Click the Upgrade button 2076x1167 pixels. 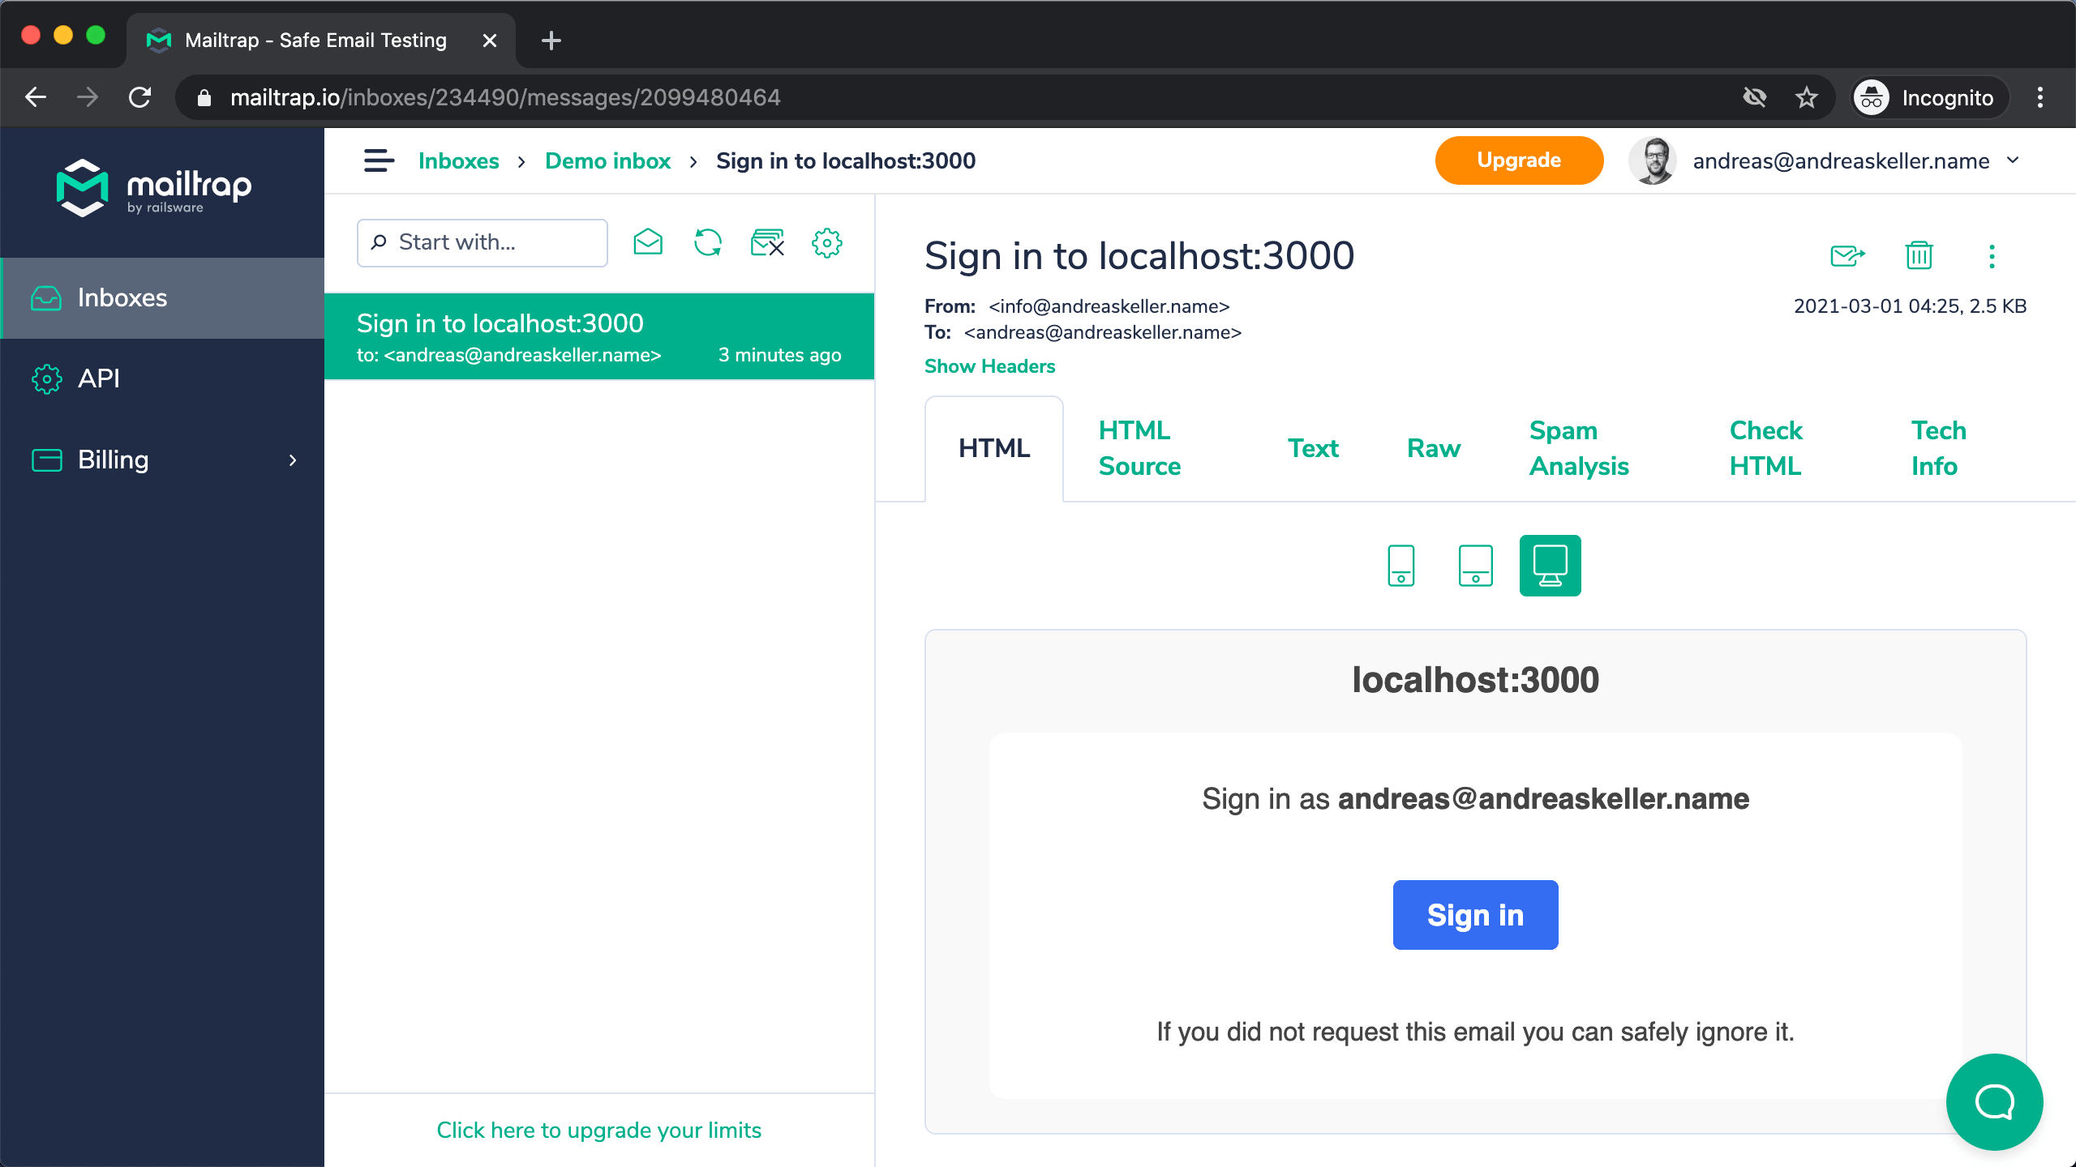pyautogui.click(x=1519, y=160)
